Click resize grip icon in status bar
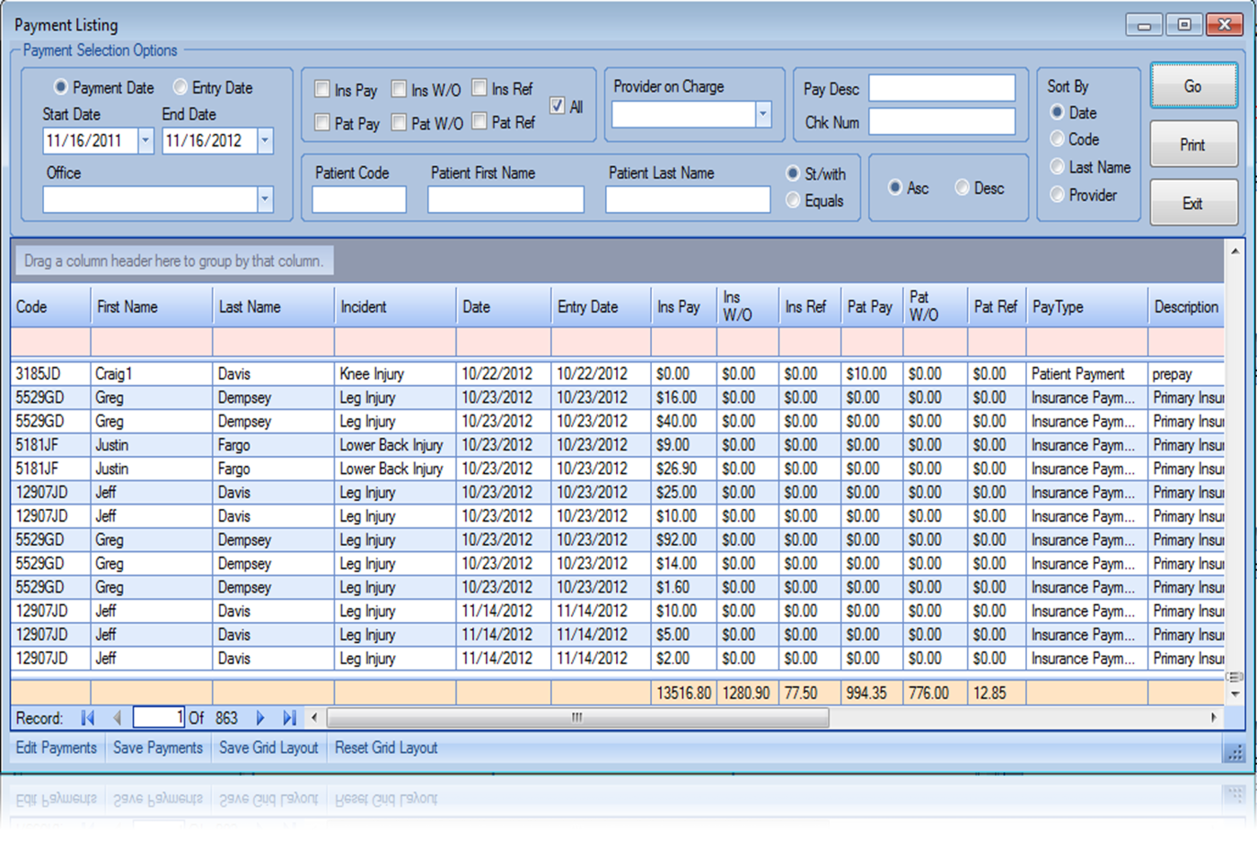1257x842 pixels. [x=1235, y=752]
